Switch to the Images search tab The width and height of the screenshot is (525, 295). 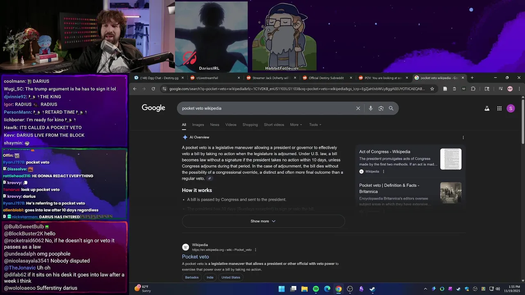198,125
